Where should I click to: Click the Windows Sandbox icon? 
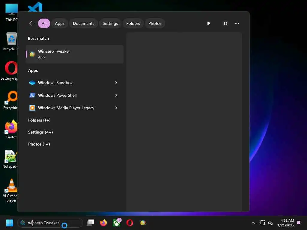[x=32, y=83]
